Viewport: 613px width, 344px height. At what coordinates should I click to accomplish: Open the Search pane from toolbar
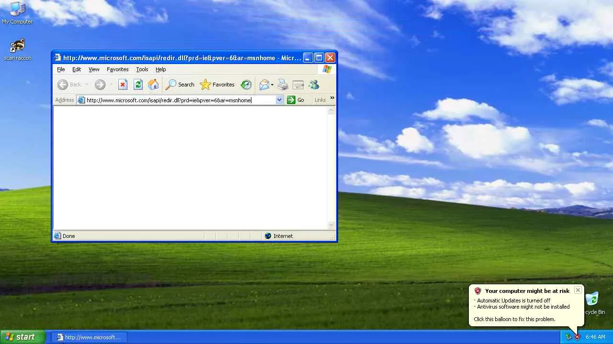180,85
